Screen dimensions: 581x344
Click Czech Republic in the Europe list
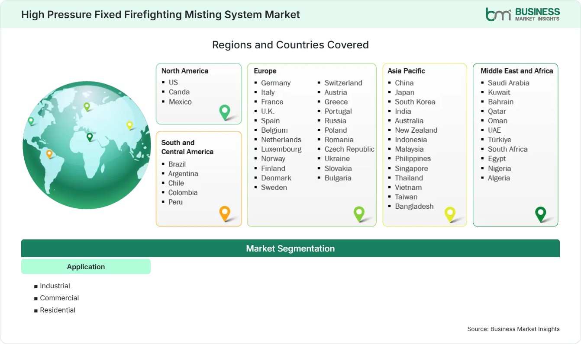click(x=349, y=149)
